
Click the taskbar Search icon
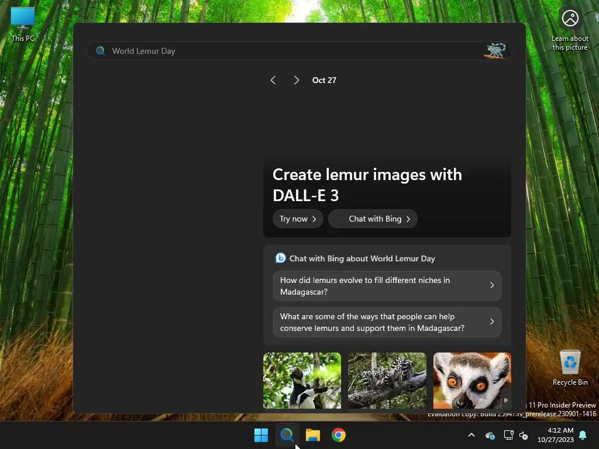click(x=287, y=435)
